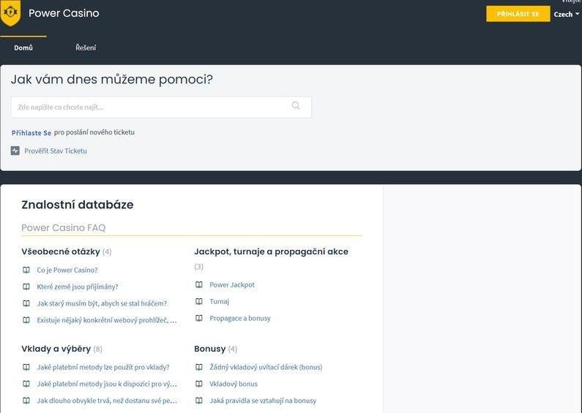
Task: Open Jak starý musím být article
Action: (102, 303)
